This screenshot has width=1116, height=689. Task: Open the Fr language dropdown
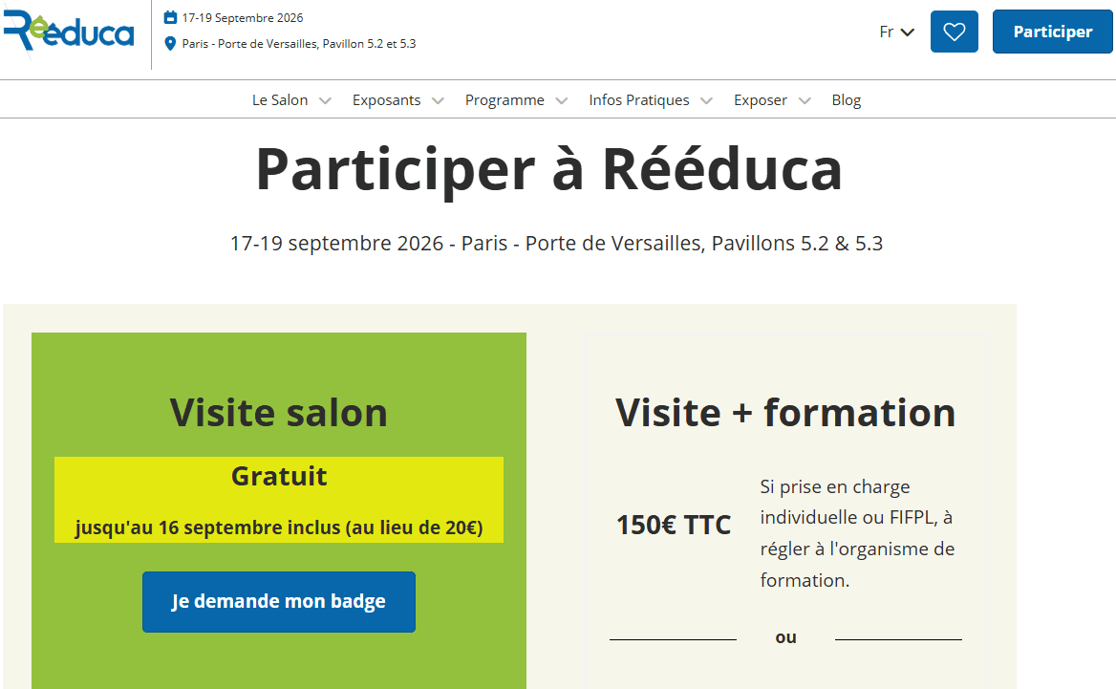(896, 32)
